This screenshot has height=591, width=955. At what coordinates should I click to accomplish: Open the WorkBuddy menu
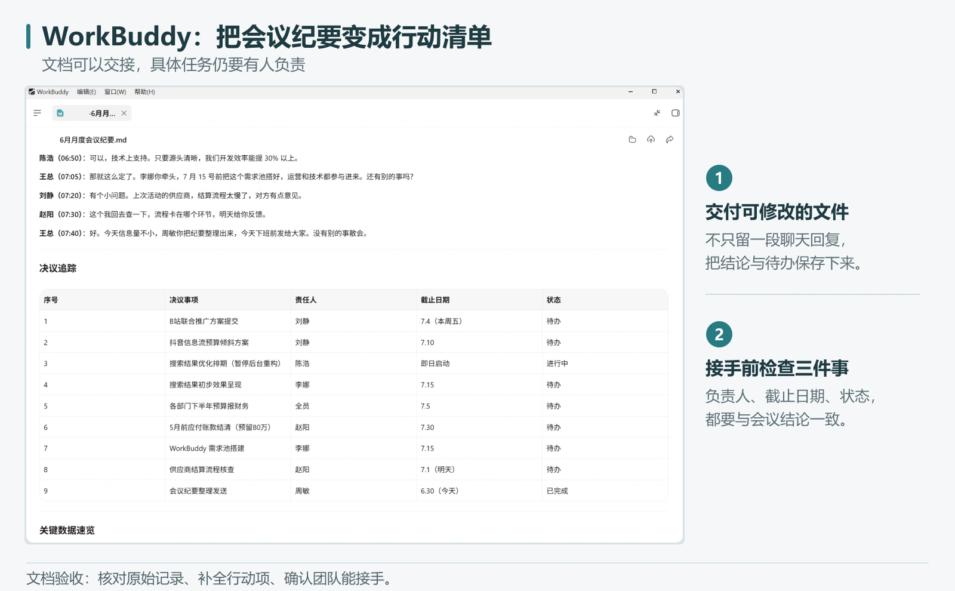pyautogui.click(x=53, y=92)
